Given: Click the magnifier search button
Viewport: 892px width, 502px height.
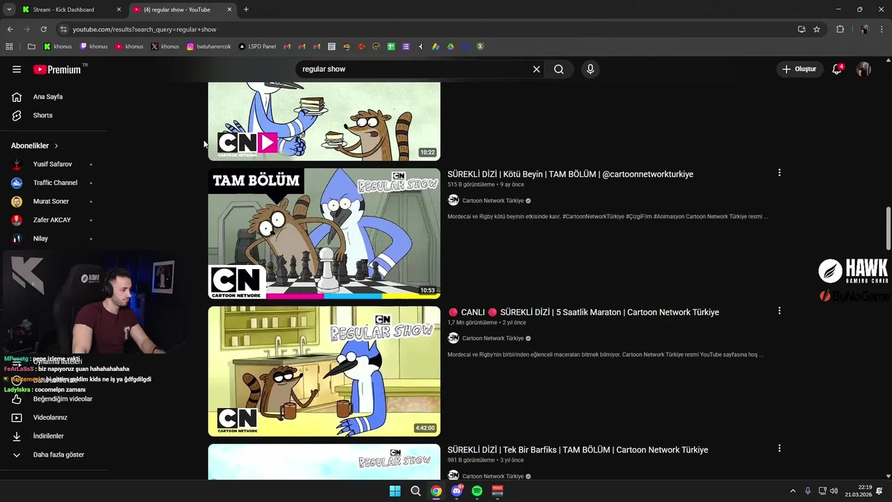Looking at the screenshot, I should tap(559, 69).
